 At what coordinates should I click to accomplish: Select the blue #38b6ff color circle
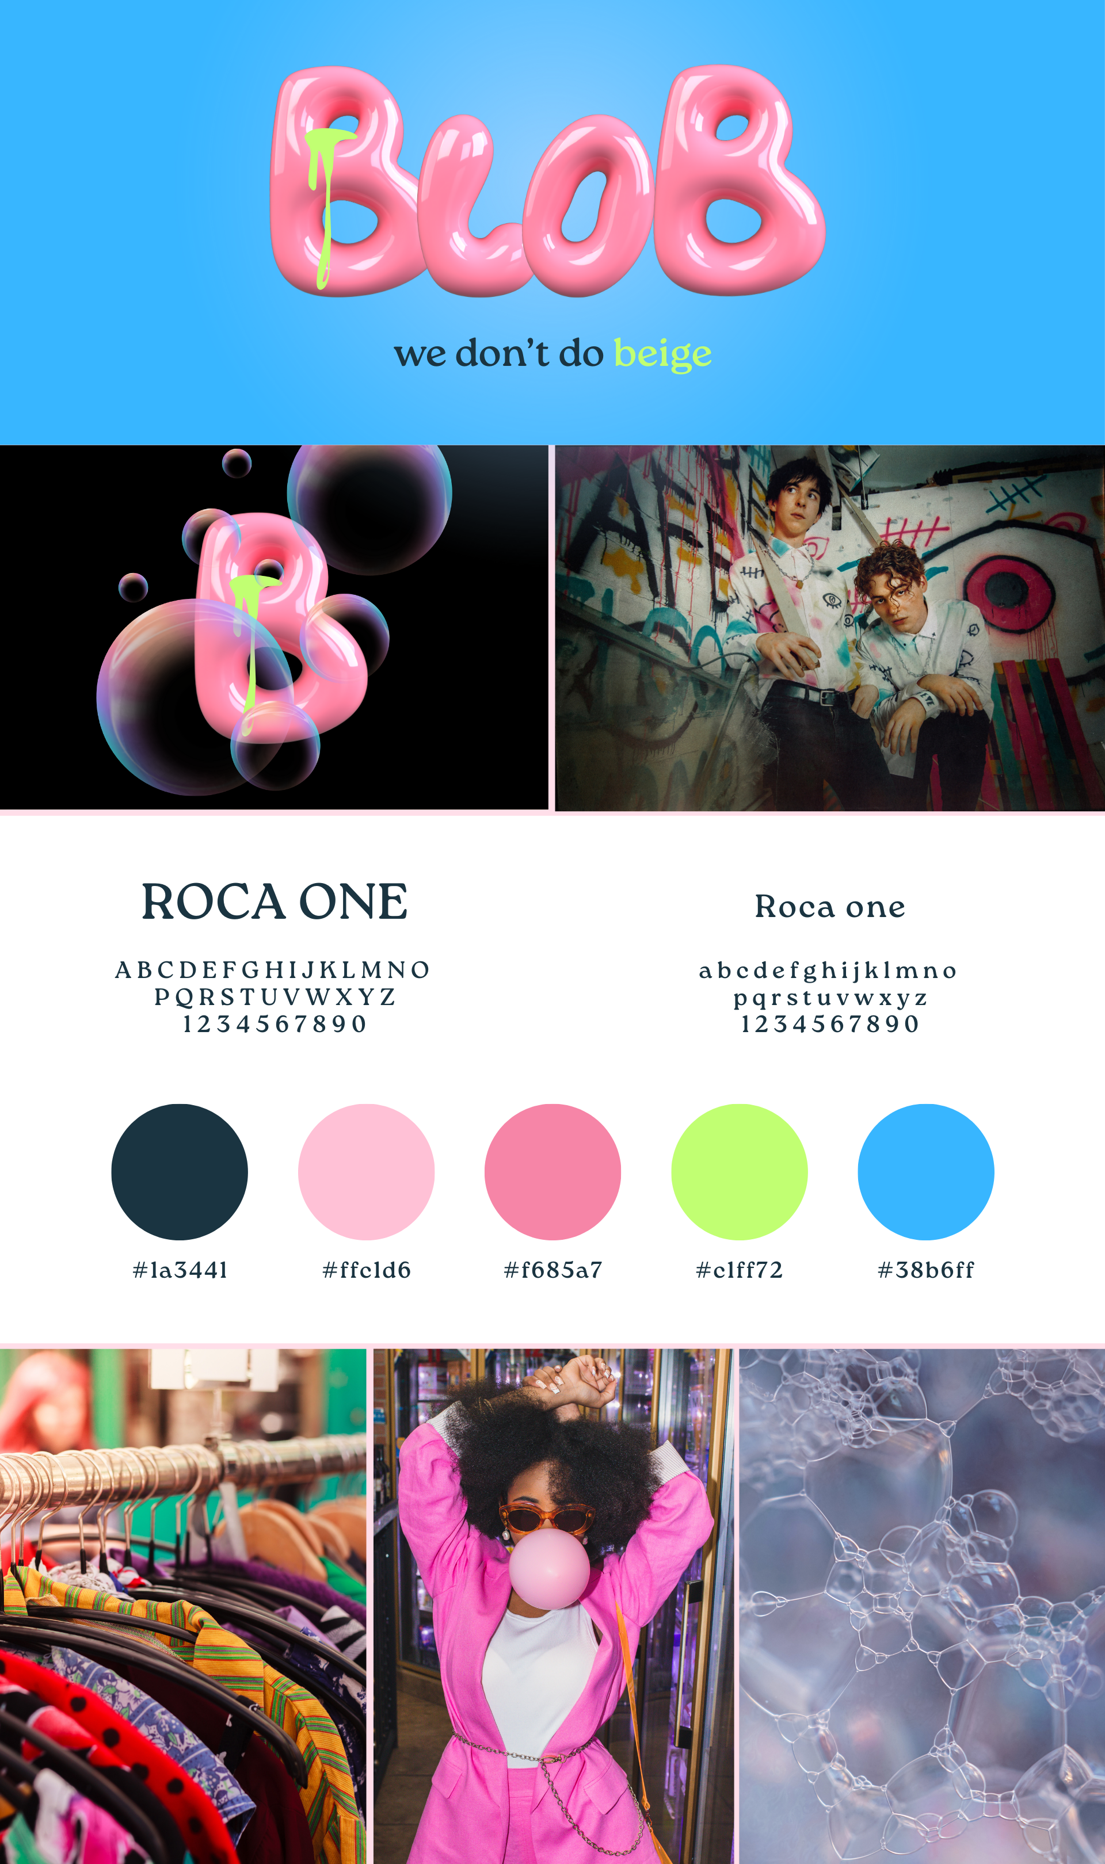pos(925,1172)
